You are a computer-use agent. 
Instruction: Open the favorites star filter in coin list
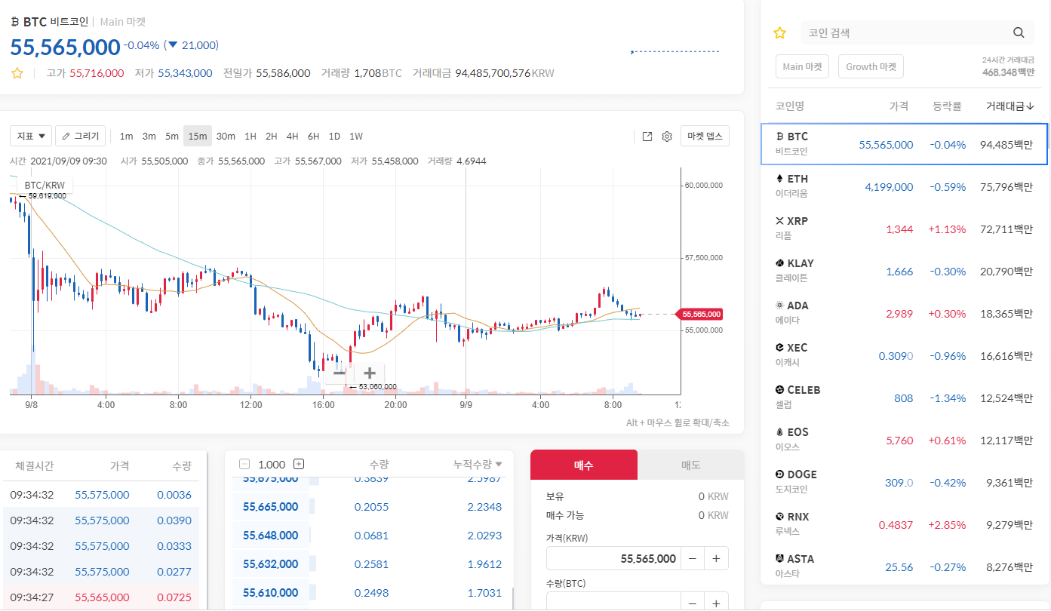pyautogui.click(x=780, y=33)
